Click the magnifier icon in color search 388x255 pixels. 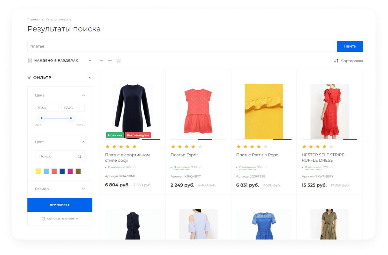coord(79,156)
